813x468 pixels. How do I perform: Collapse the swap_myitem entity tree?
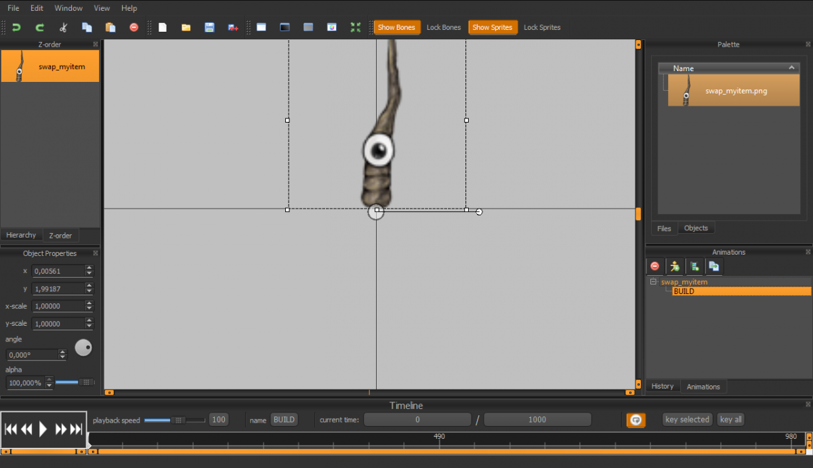654,282
